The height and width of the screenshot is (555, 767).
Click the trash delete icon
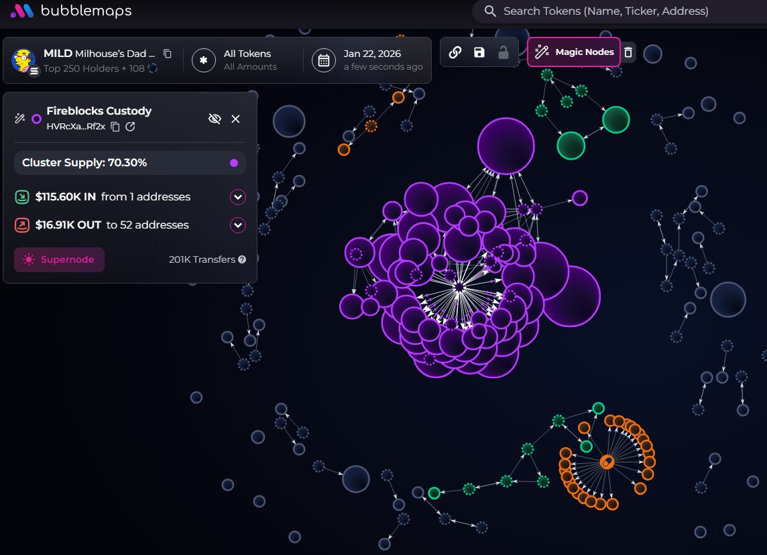(629, 52)
